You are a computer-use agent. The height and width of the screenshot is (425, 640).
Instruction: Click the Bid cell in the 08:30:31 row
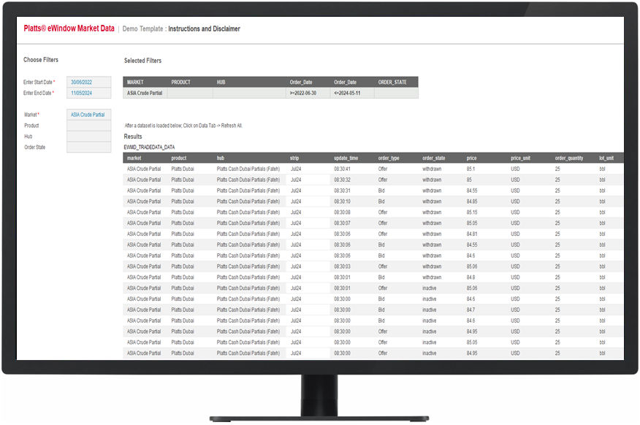381,191
